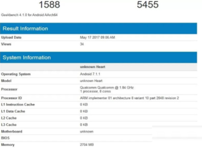Click the L3 Cache 0 KB value
The image size is (202, 151).
[x=84, y=125]
